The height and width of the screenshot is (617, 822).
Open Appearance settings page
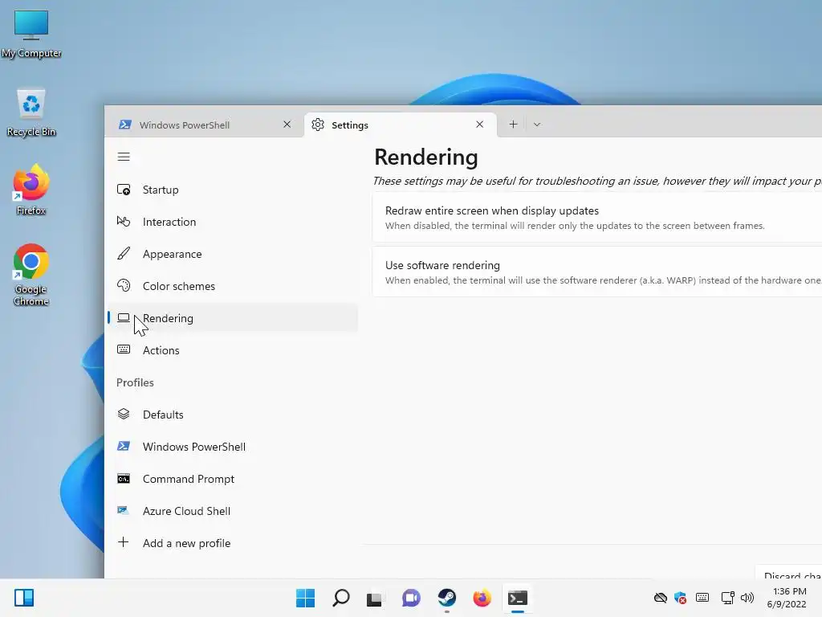pyautogui.click(x=233, y=254)
